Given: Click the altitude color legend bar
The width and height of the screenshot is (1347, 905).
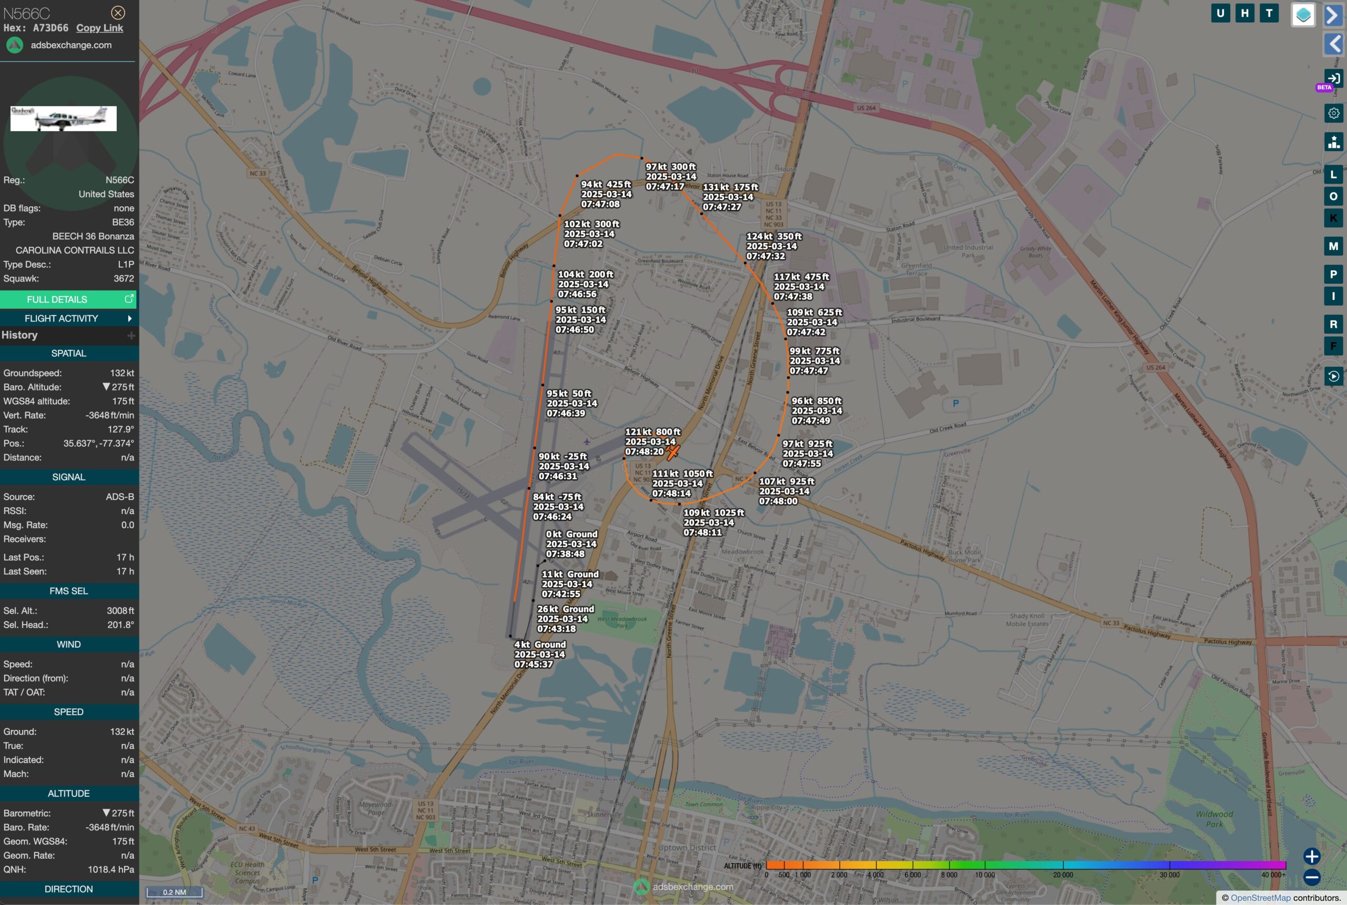Looking at the screenshot, I should [1026, 864].
